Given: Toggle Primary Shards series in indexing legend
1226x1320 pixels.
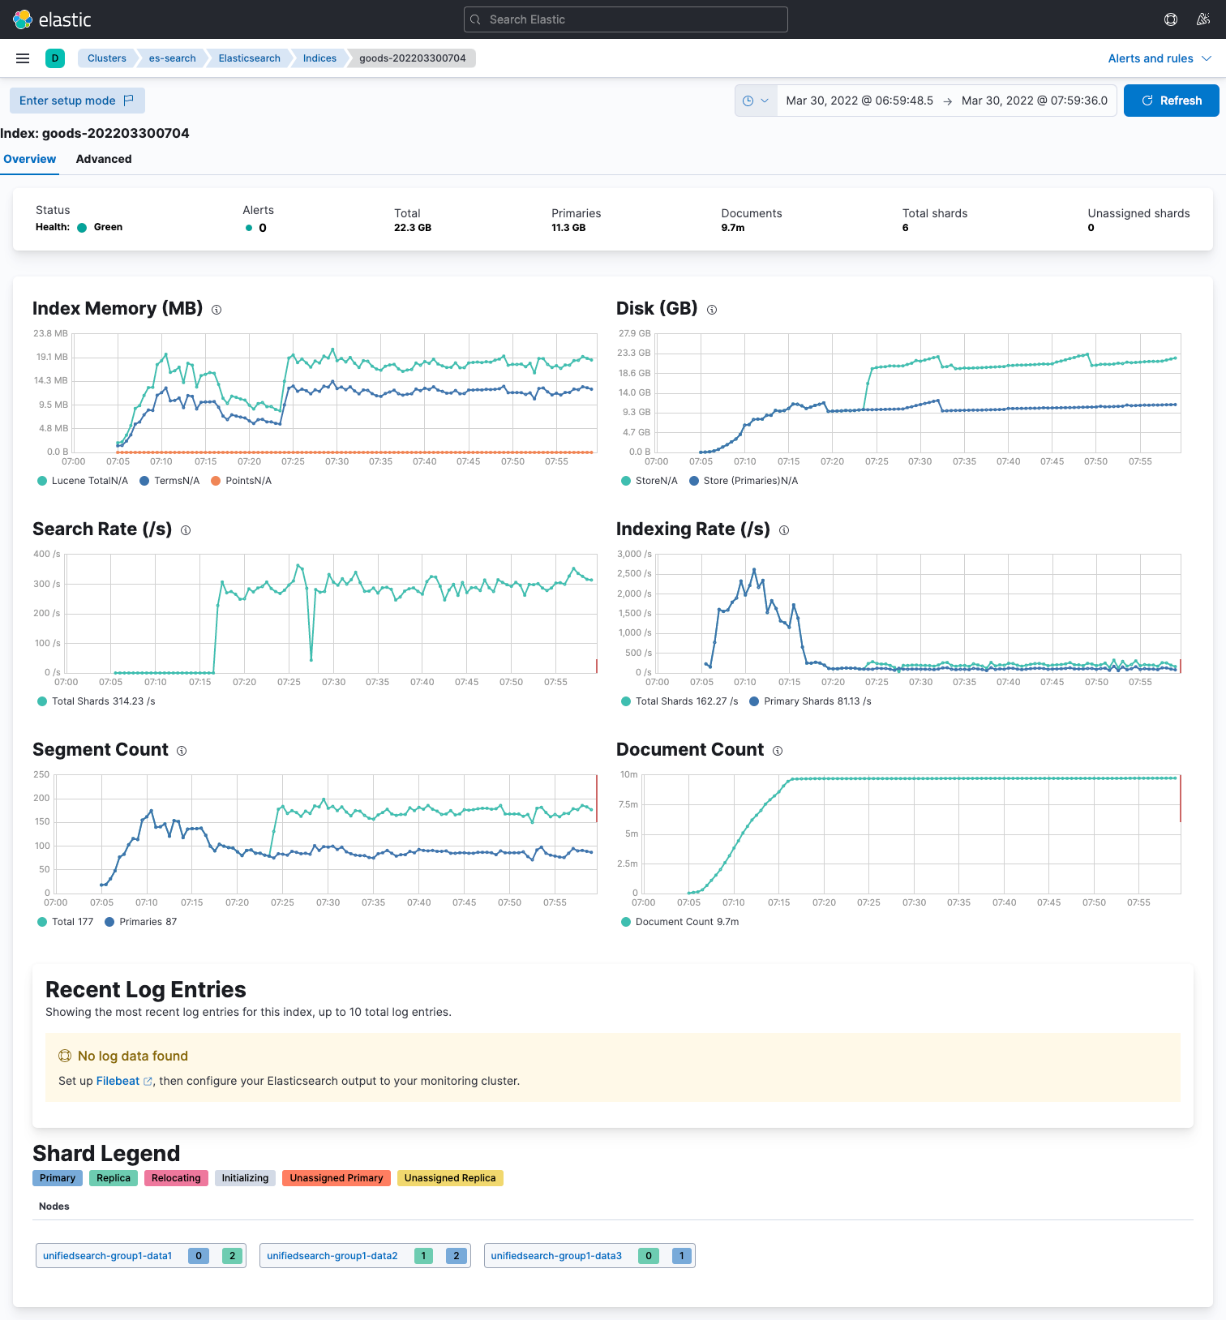Looking at the screenshot, I should tap(810, 701).
